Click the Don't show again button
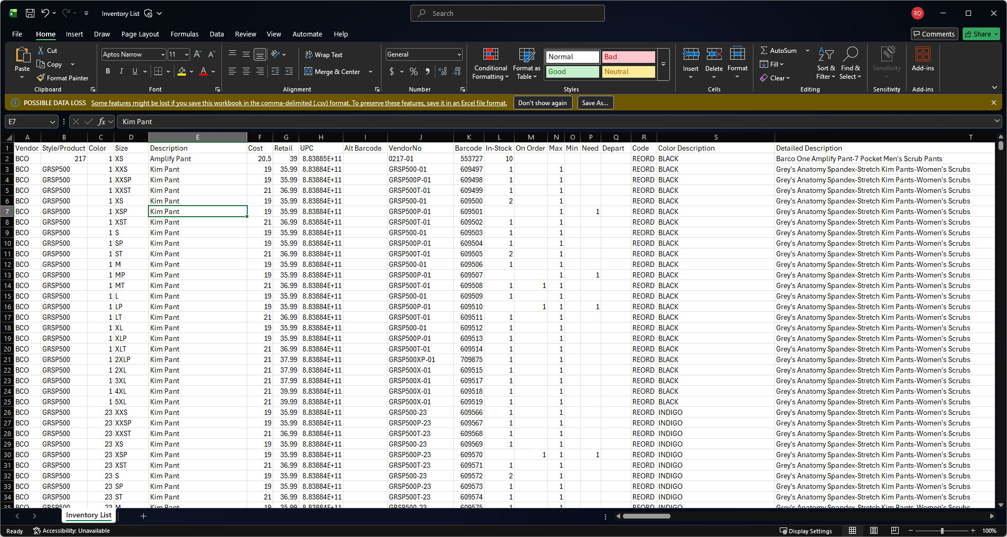1007x537 pixels. click(543, 103)
